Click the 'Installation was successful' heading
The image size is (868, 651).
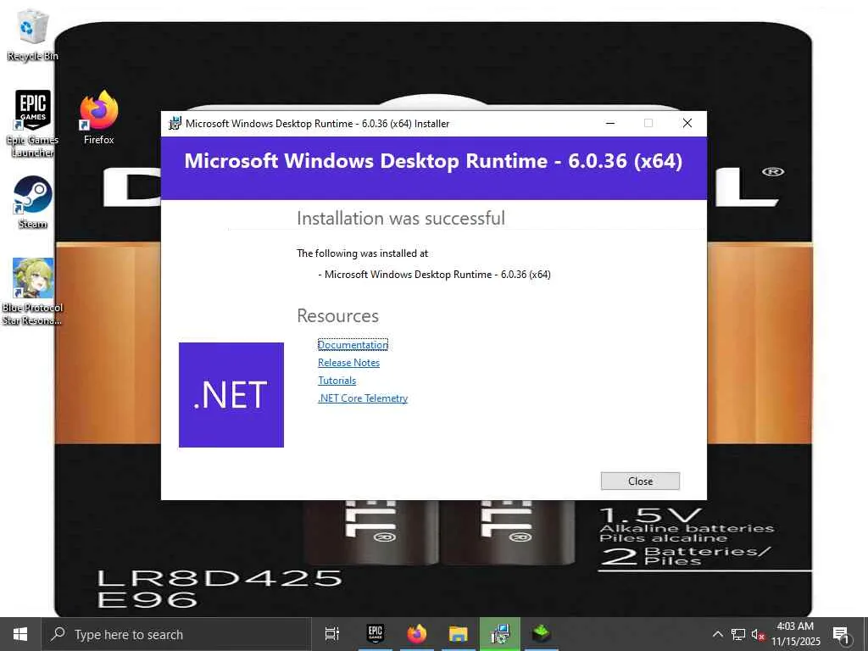click(x=401, y=218)
